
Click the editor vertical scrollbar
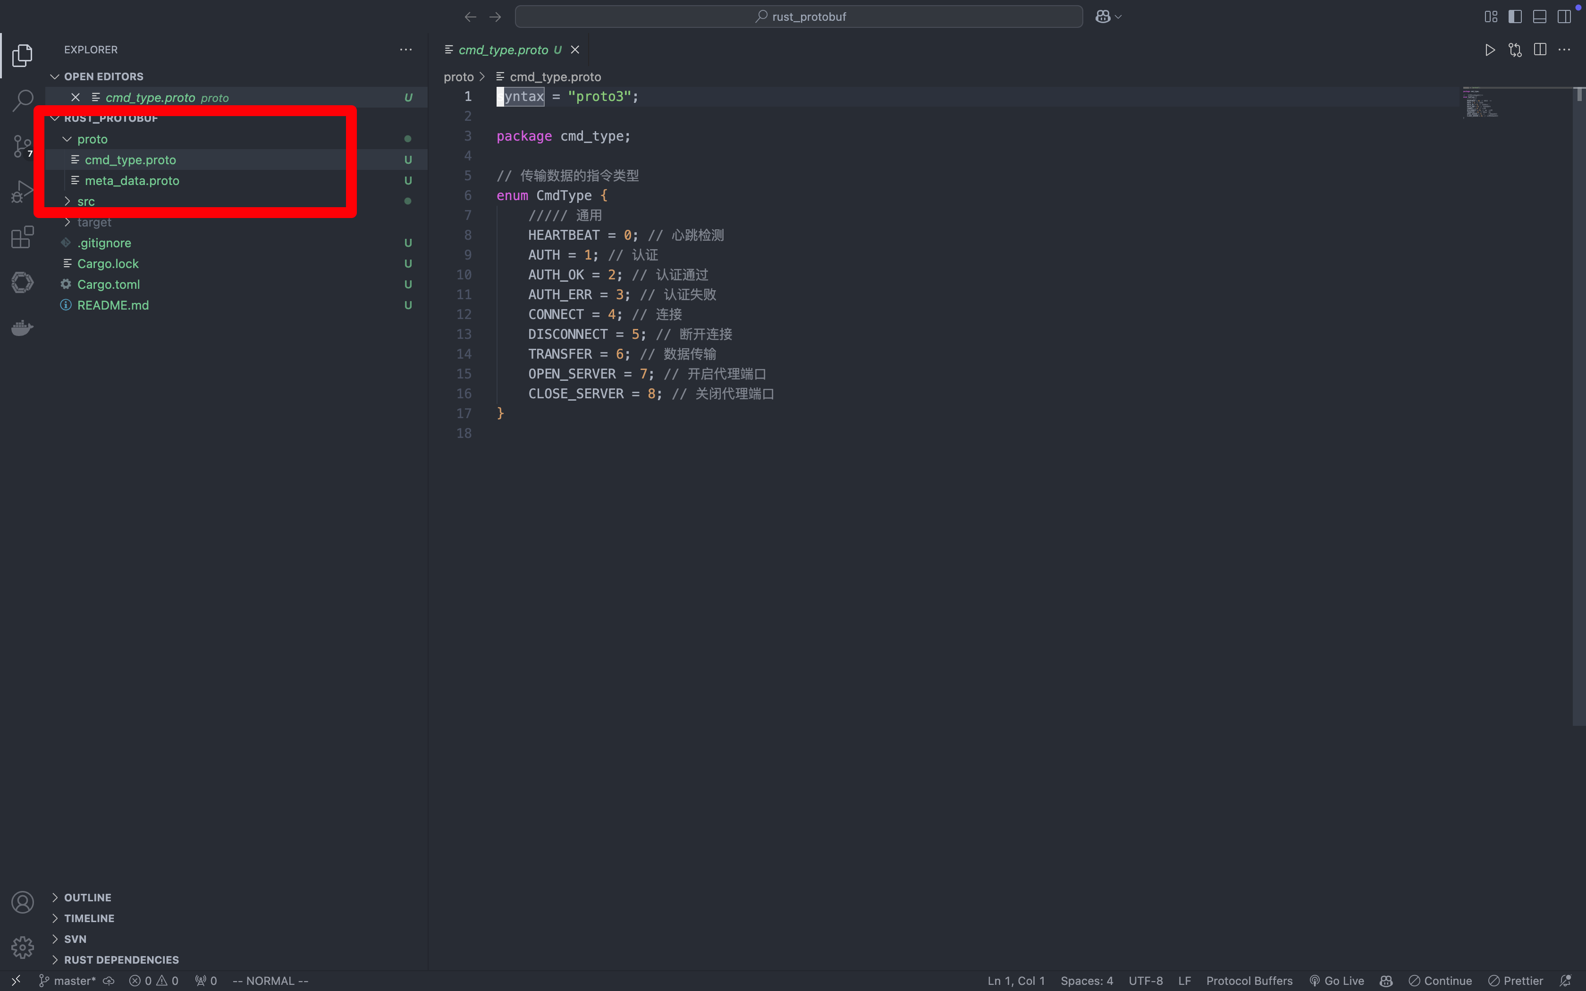point(1579,406)
